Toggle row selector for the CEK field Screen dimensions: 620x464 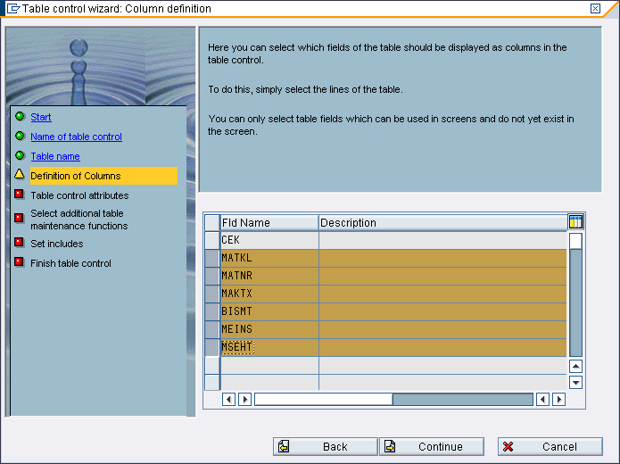pyautogui.click(x=212, y=240)
